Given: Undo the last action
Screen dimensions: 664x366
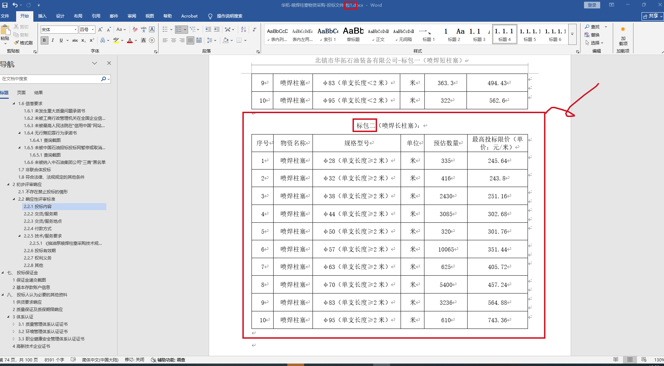Looking at the screenshot, I should tap(15, 5).
